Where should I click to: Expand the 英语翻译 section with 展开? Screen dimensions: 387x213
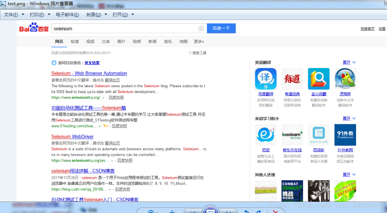coord(349,63)
